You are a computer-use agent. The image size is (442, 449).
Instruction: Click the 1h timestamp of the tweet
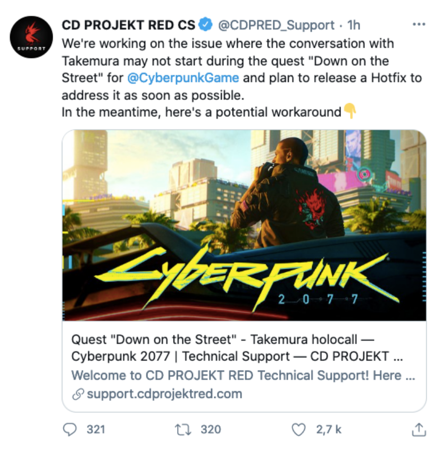coord(353,24)
